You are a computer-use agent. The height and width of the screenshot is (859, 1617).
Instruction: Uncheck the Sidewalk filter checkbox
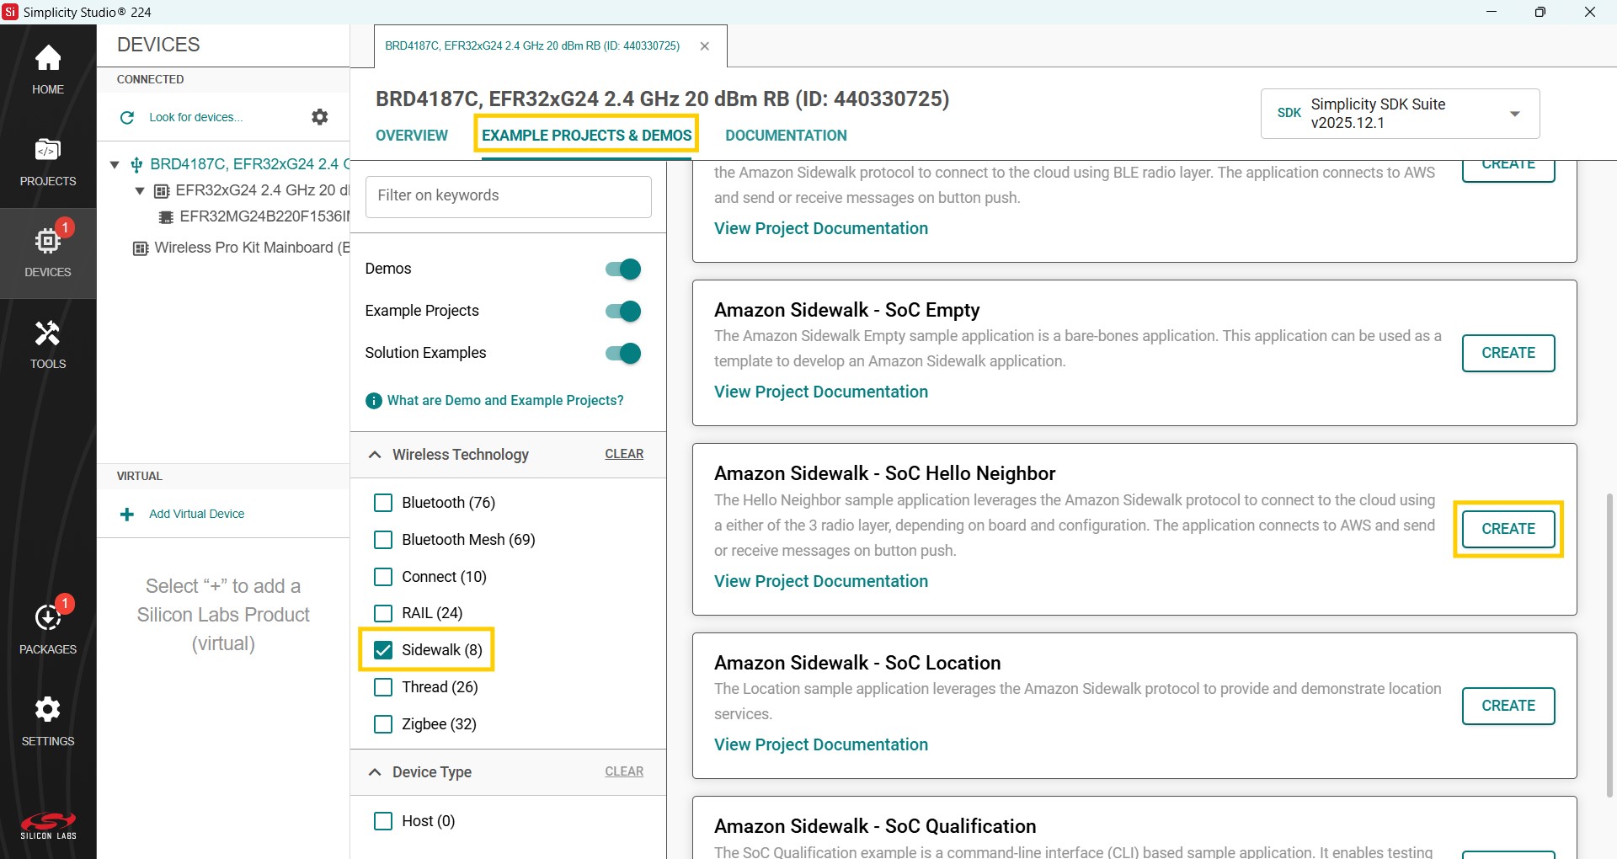(383, 650)
